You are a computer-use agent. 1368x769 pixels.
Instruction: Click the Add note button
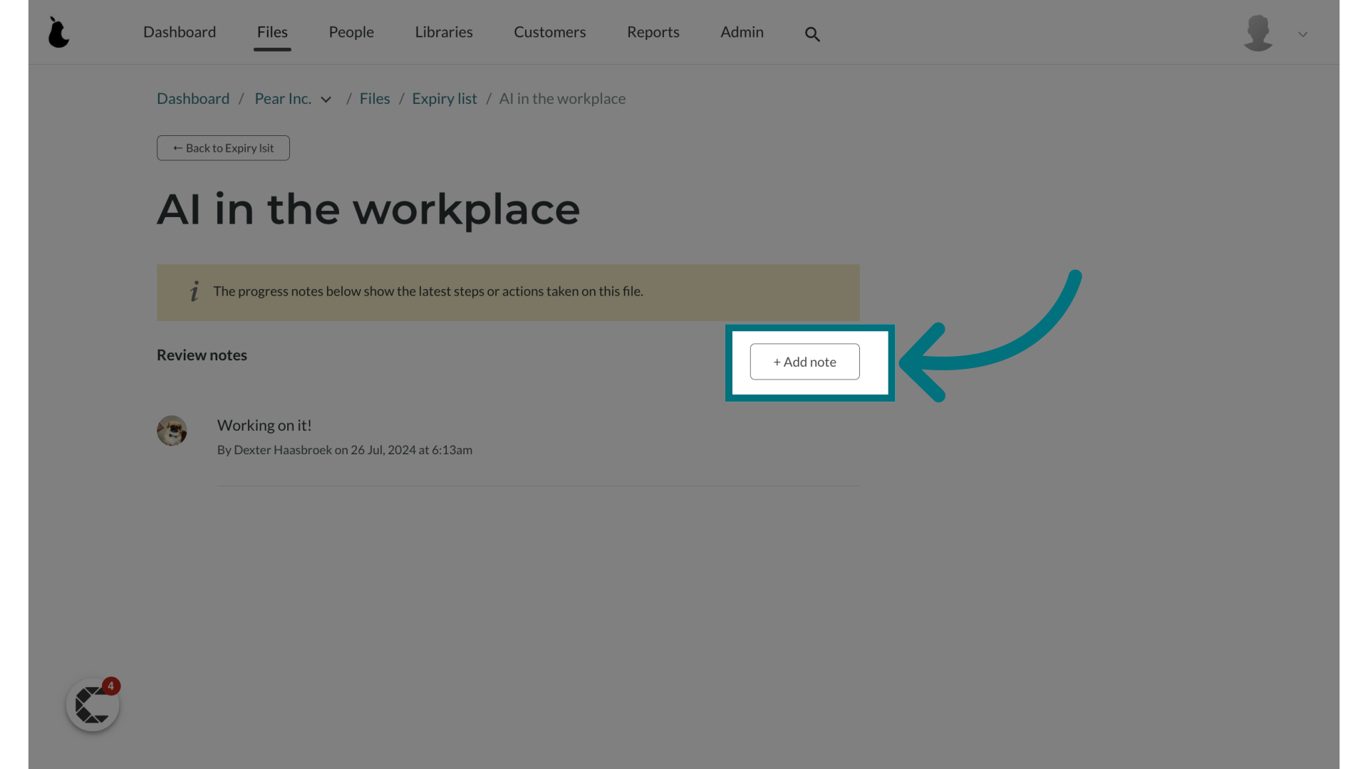[x=804, y=362]
